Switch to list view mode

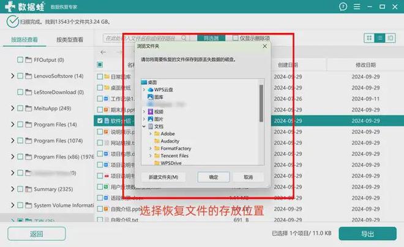[x=380, y=38]
